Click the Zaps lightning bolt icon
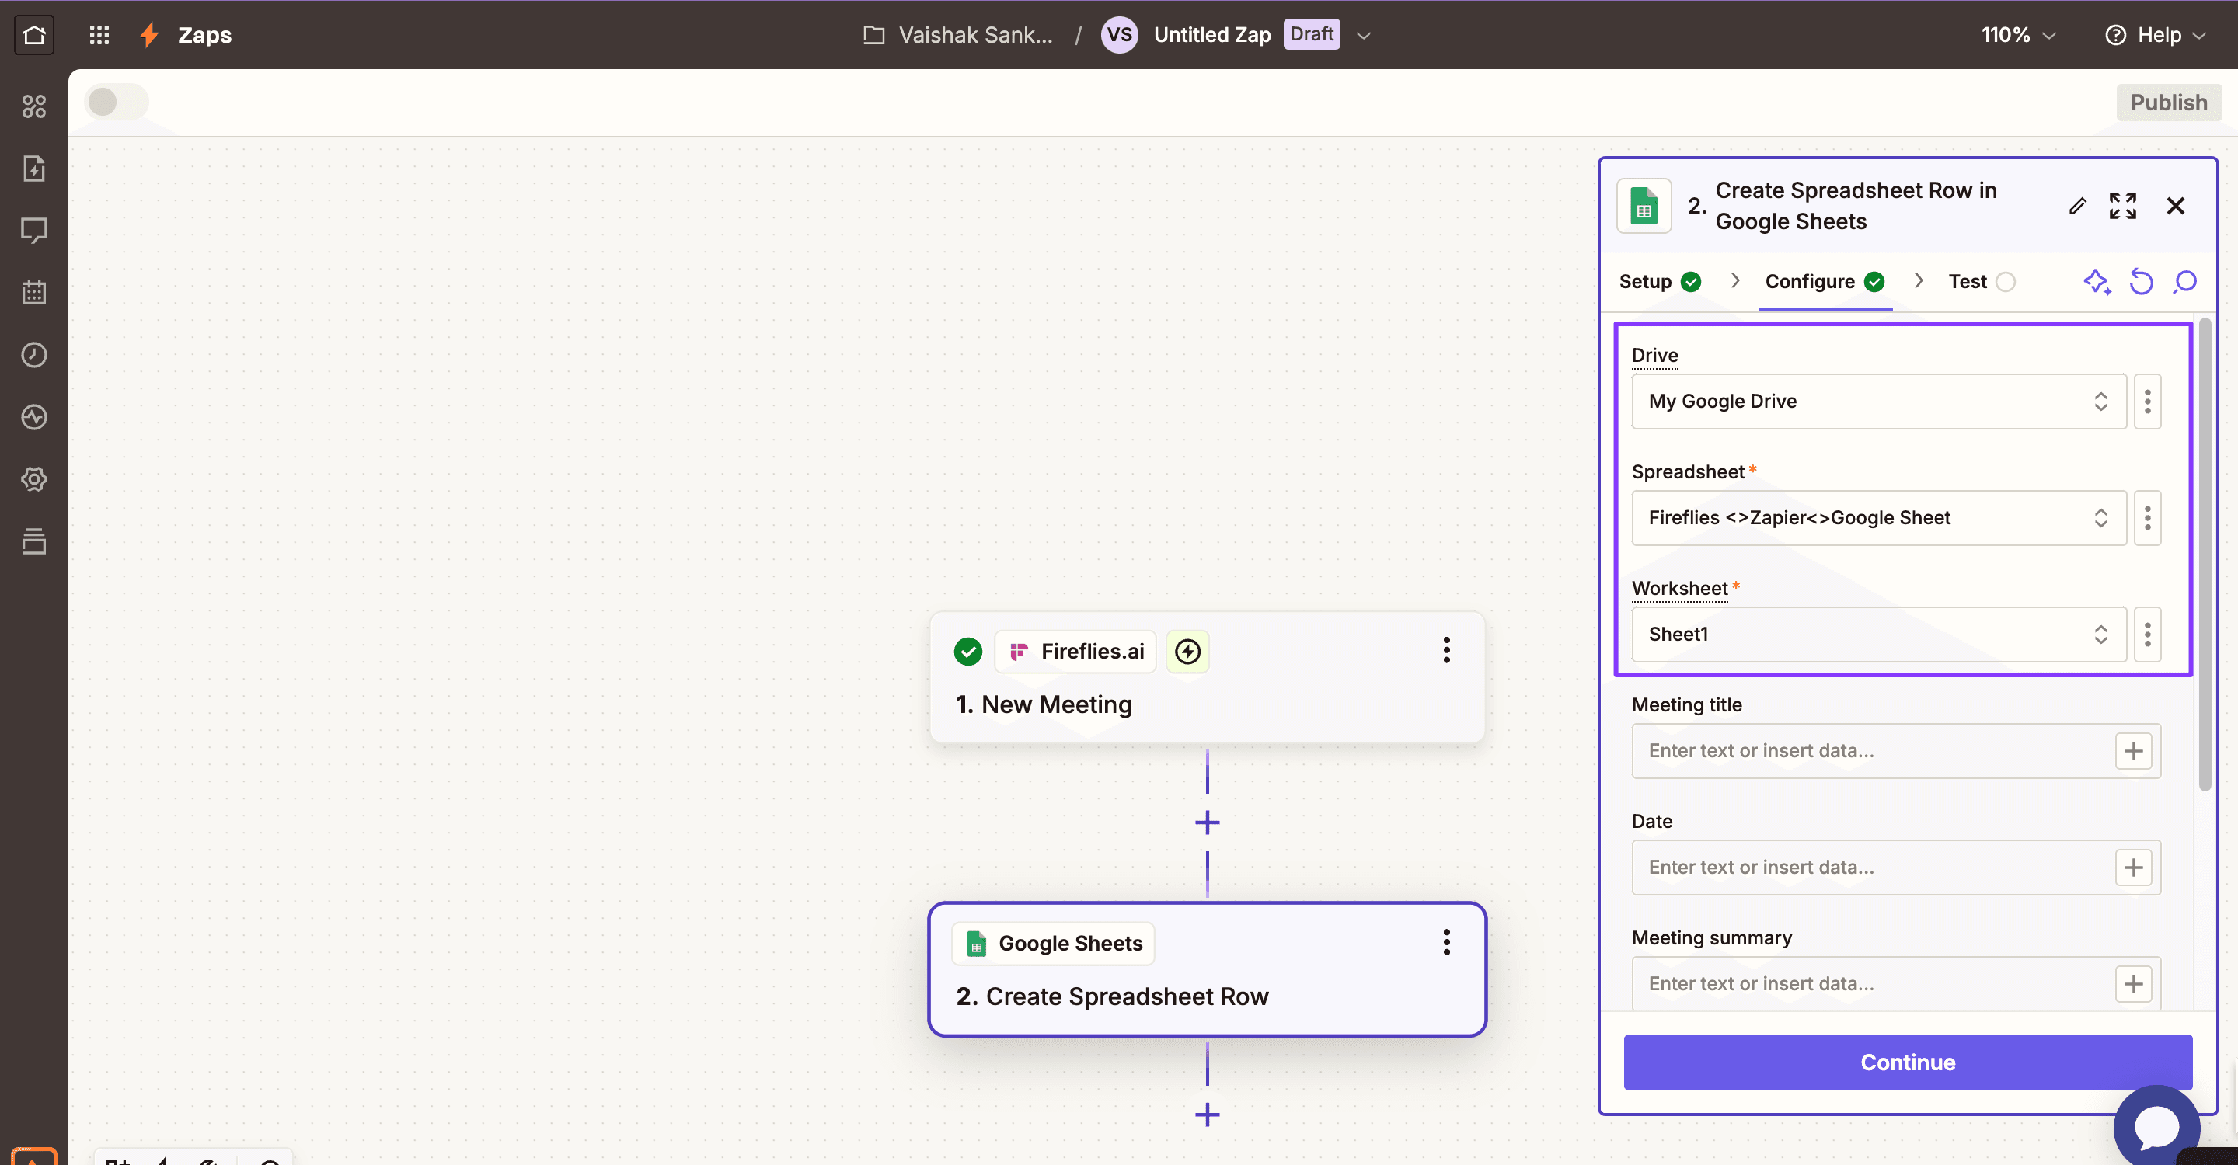 click(149, 35)
